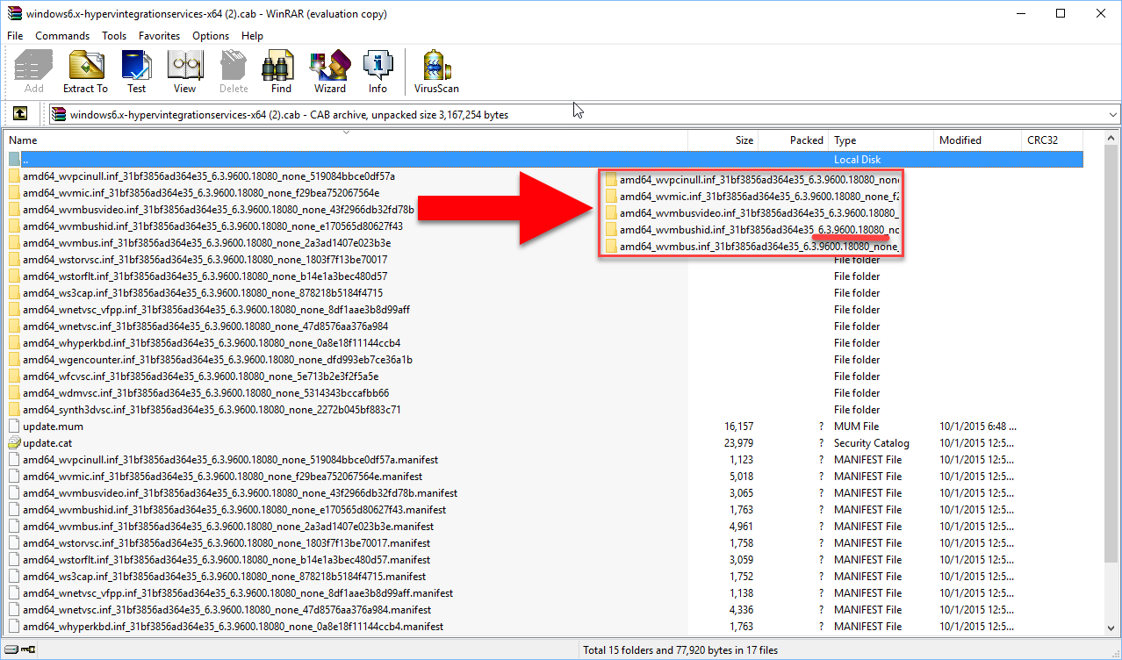Select folder amd64_wvmic.inf ending f29bea752067564e
Viewport: 1122px width, 660px height.
[x=201, y=193]
